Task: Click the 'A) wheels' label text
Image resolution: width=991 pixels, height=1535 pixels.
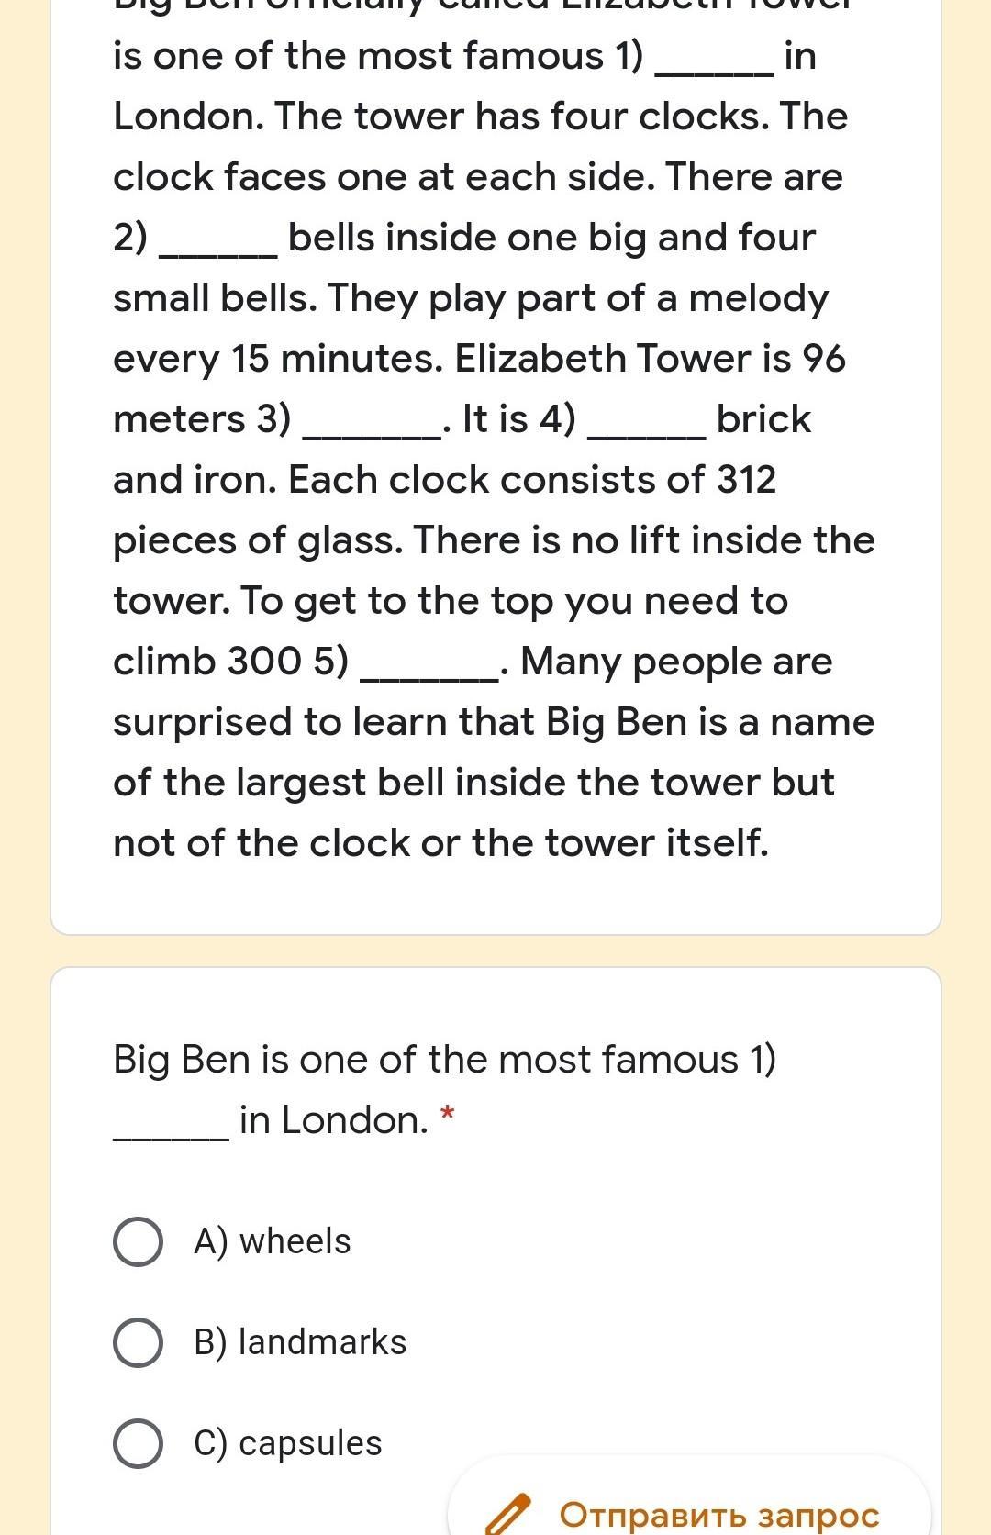Action: (272, 1241)
